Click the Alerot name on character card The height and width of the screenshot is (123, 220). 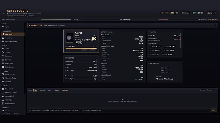pos(78,33)
